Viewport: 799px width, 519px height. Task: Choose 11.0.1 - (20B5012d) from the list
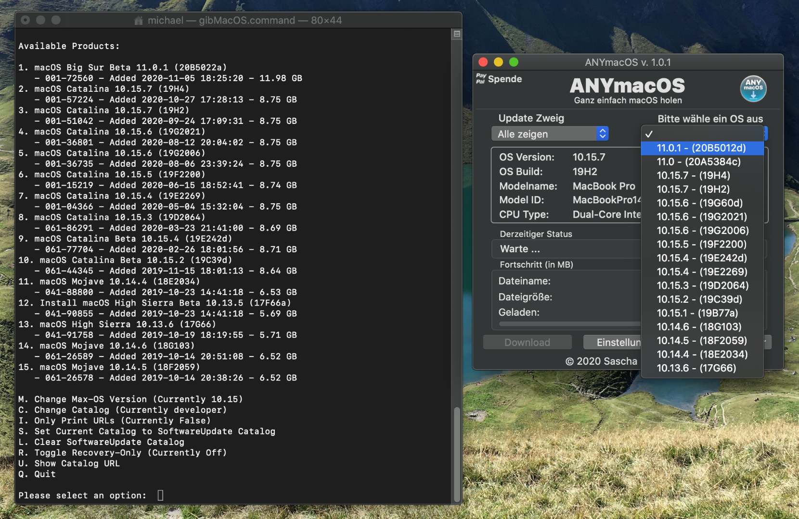pos(701,148)
